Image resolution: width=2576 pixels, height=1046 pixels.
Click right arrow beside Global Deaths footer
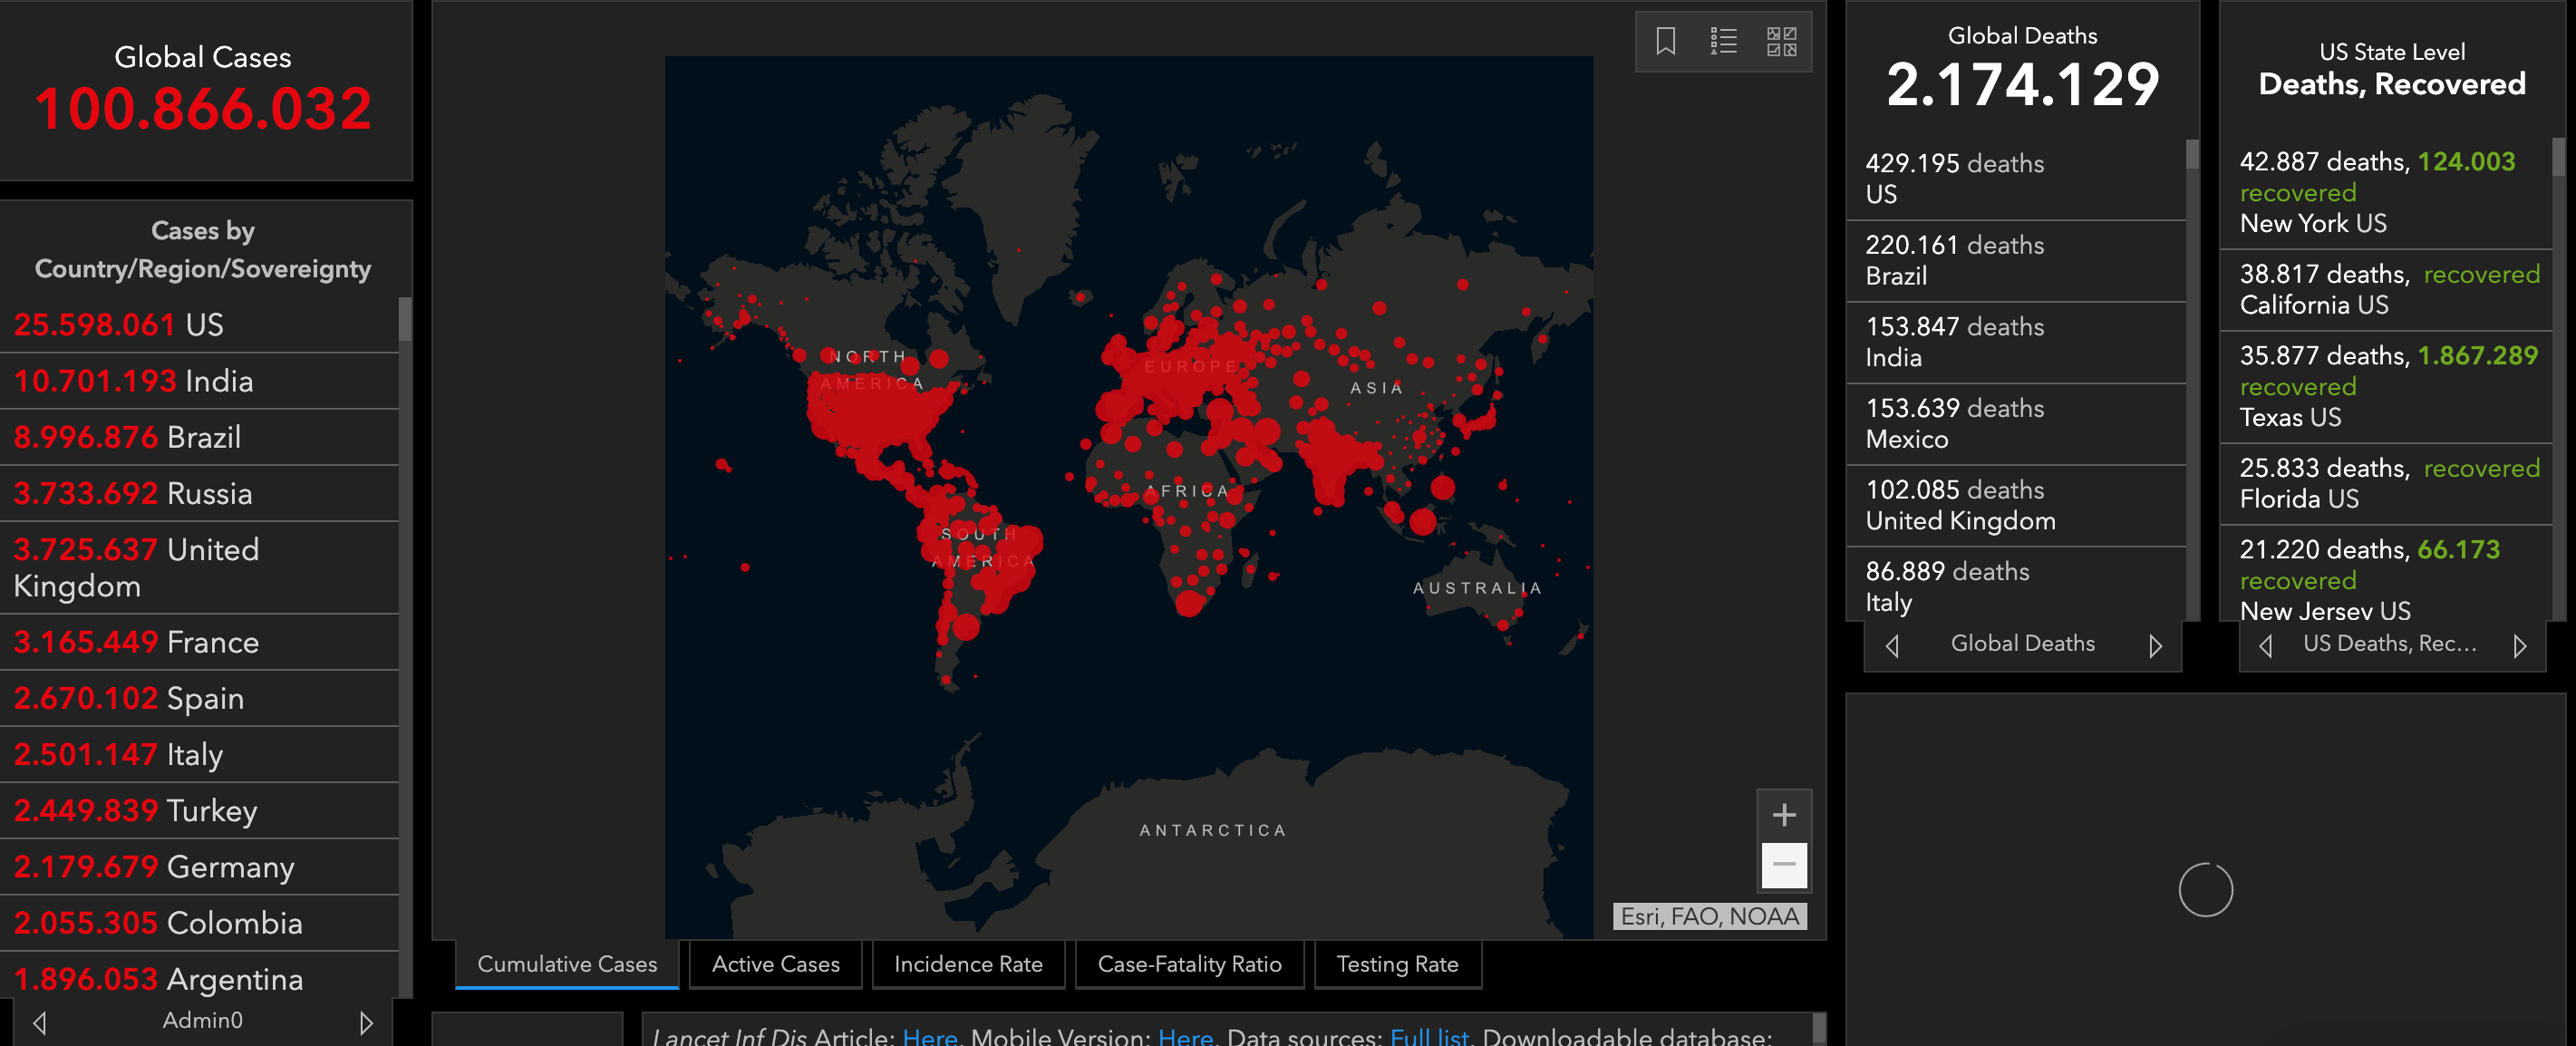(2155, 646)
